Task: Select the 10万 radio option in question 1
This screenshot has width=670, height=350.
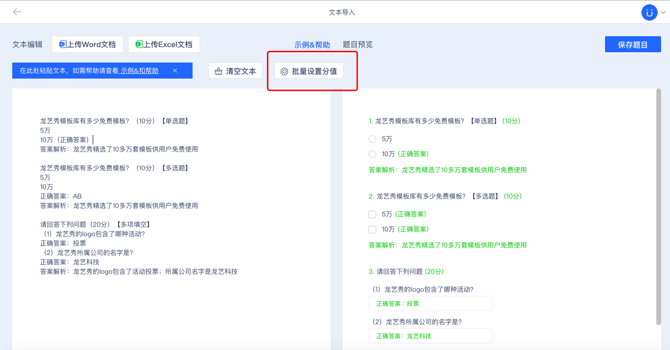Action: click(x=372, y=154)
